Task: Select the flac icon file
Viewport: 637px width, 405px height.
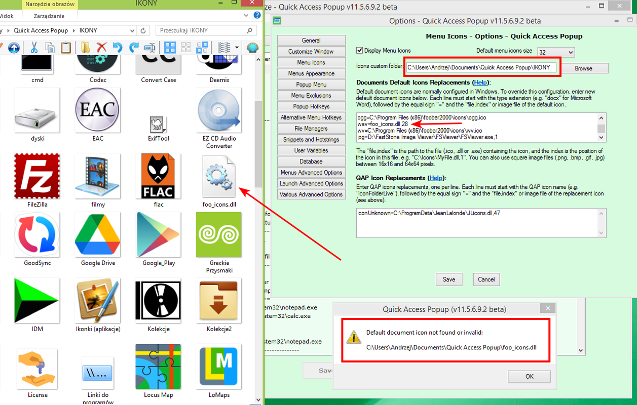Action: point(159,181)
